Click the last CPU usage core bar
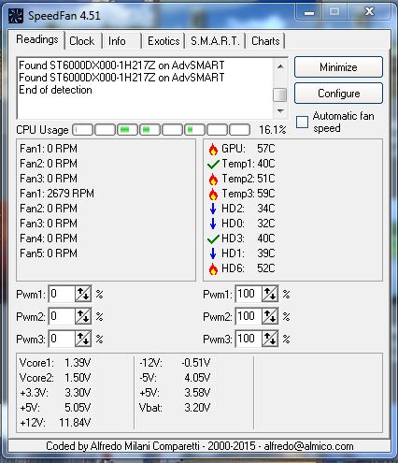 click(239, 129)
